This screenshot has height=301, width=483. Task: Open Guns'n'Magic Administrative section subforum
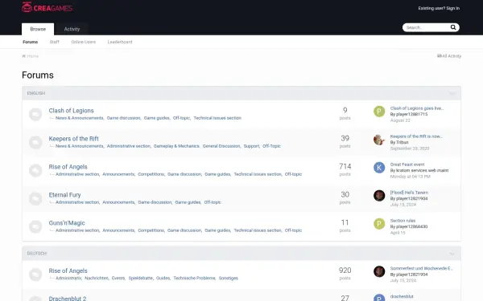click(x=77, y=230)
